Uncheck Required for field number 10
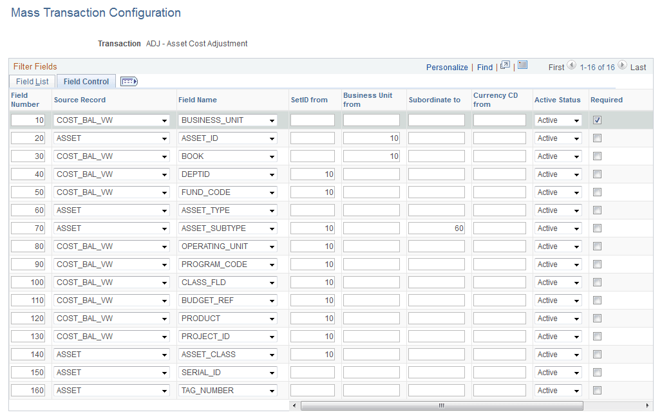Screen dimensions: 662x417 pos(597,120)
